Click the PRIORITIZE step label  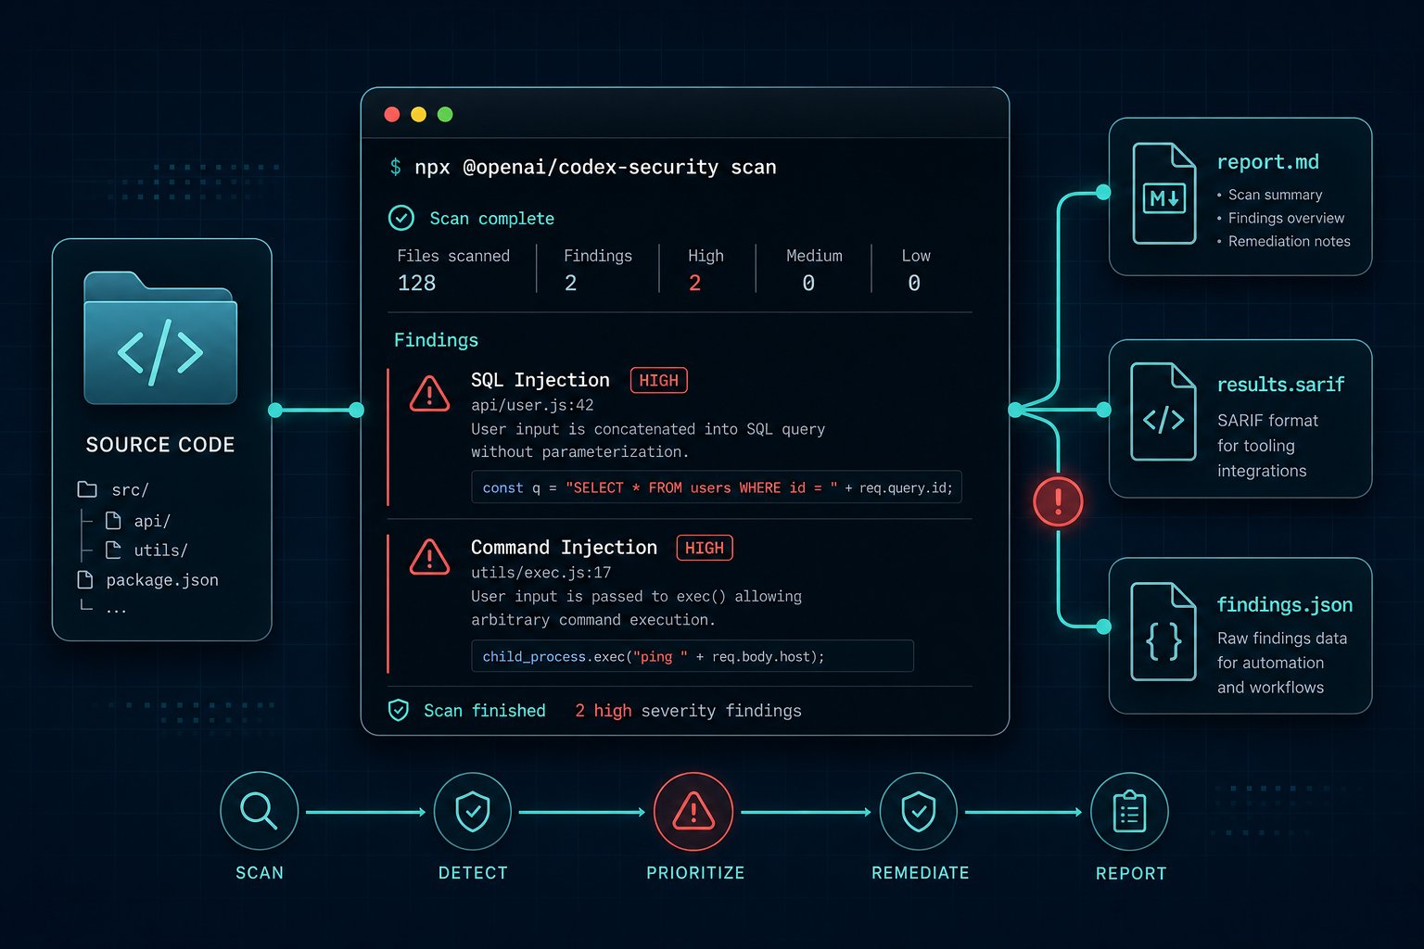pos(695,873)
